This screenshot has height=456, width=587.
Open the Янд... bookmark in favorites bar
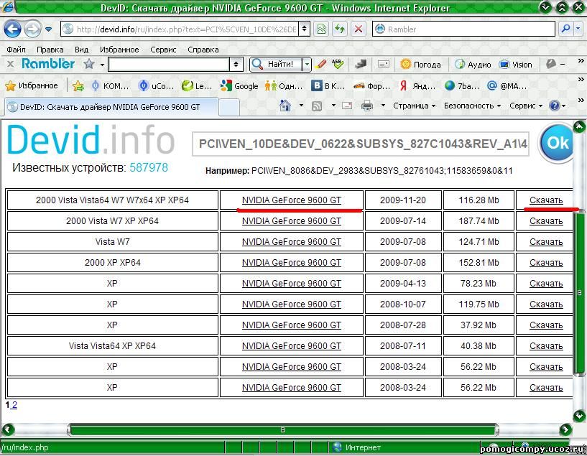(417, 86)
